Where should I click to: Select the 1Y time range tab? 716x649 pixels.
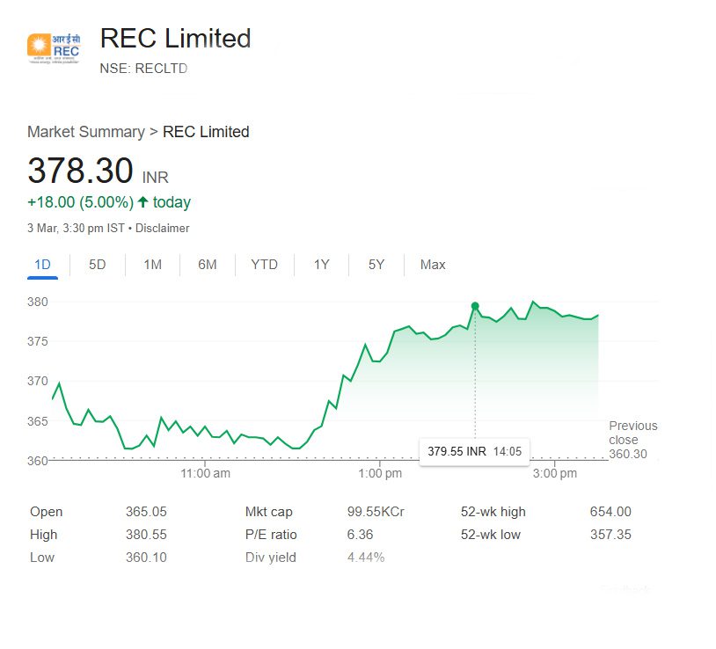coord(321,265)
